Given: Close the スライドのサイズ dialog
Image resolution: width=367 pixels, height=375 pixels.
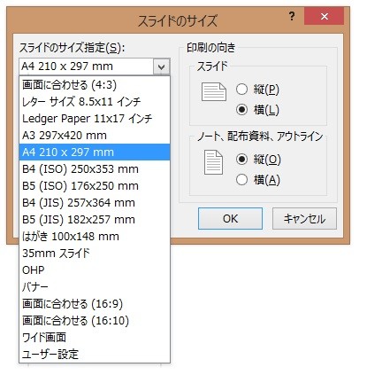Looking at the screenshot, I should coord(324,16).
